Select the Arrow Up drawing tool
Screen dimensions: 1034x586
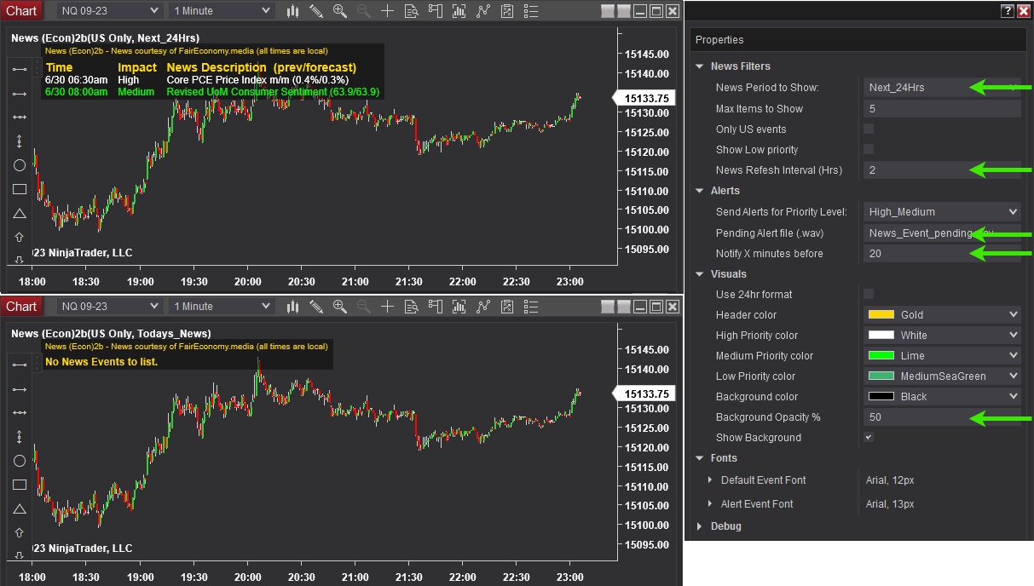pyautogui.click(x=19, y=237)
